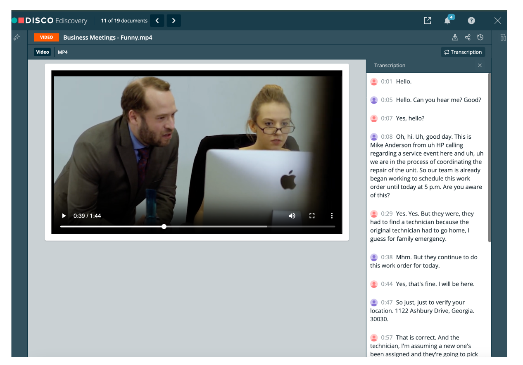Click speaker avatar next to 0:07

pos(374,119)
